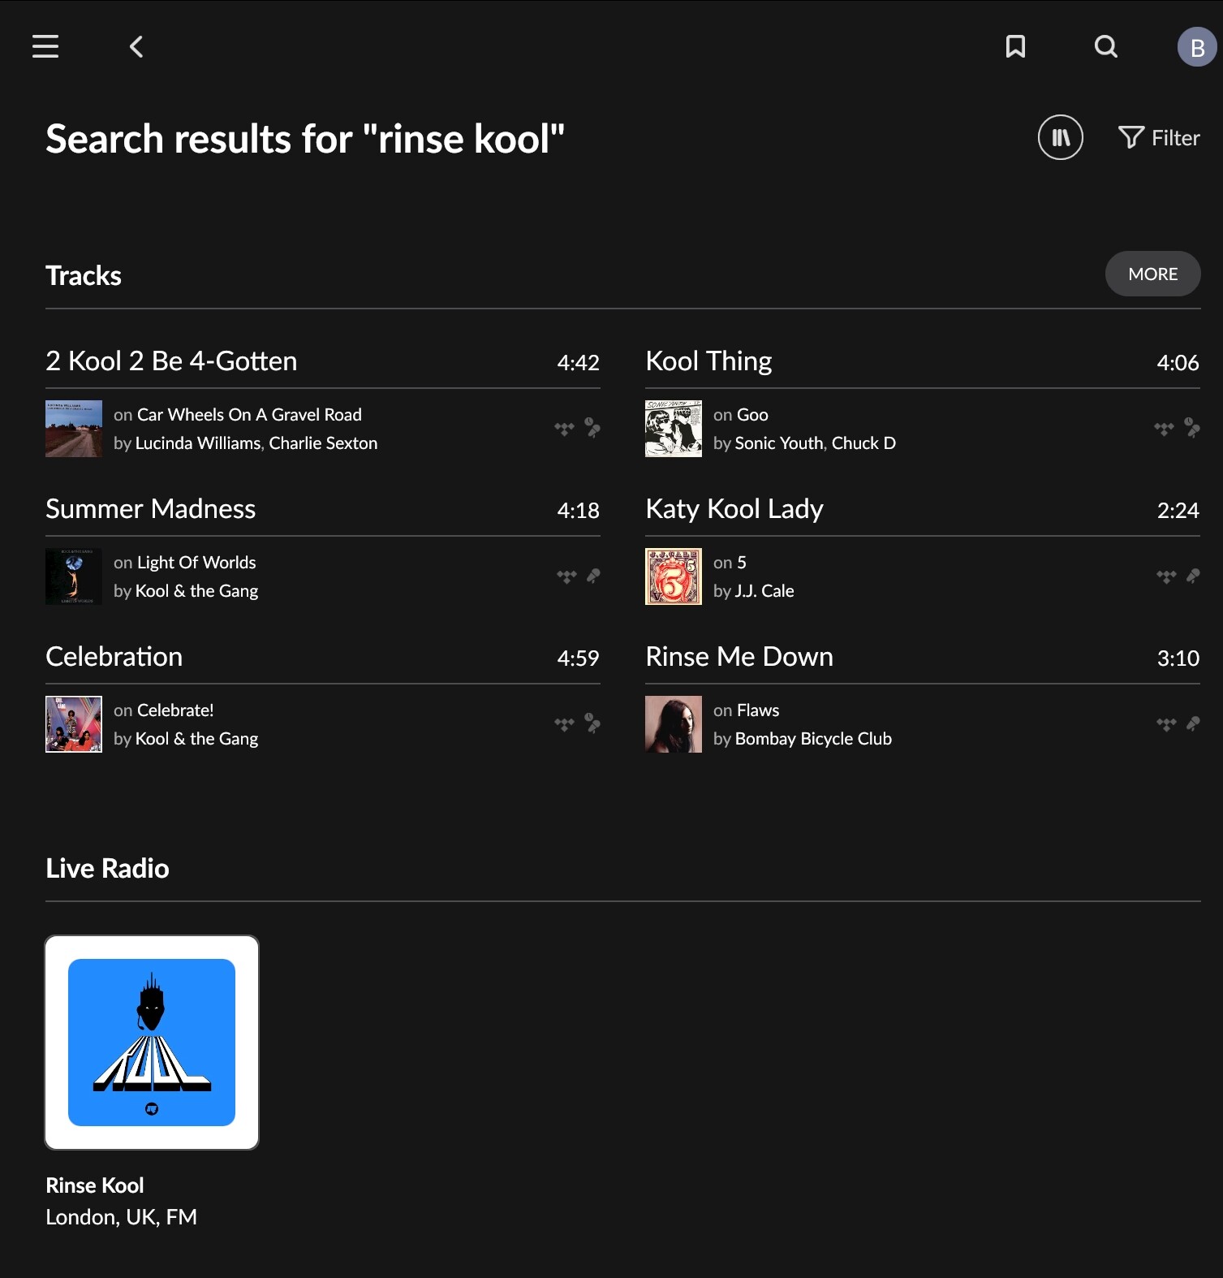1223x1278 pixels.
Task: Click the search magnifier icon
Action: (1105, 46)
